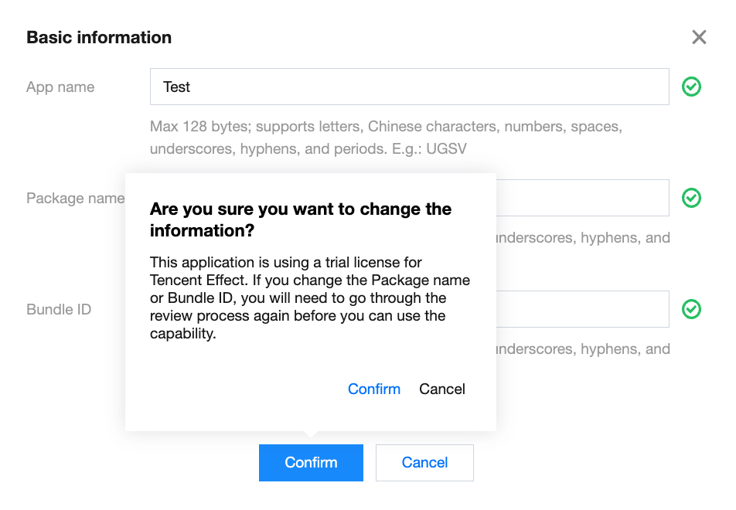Click the trial license warning text

click(309, 297)
